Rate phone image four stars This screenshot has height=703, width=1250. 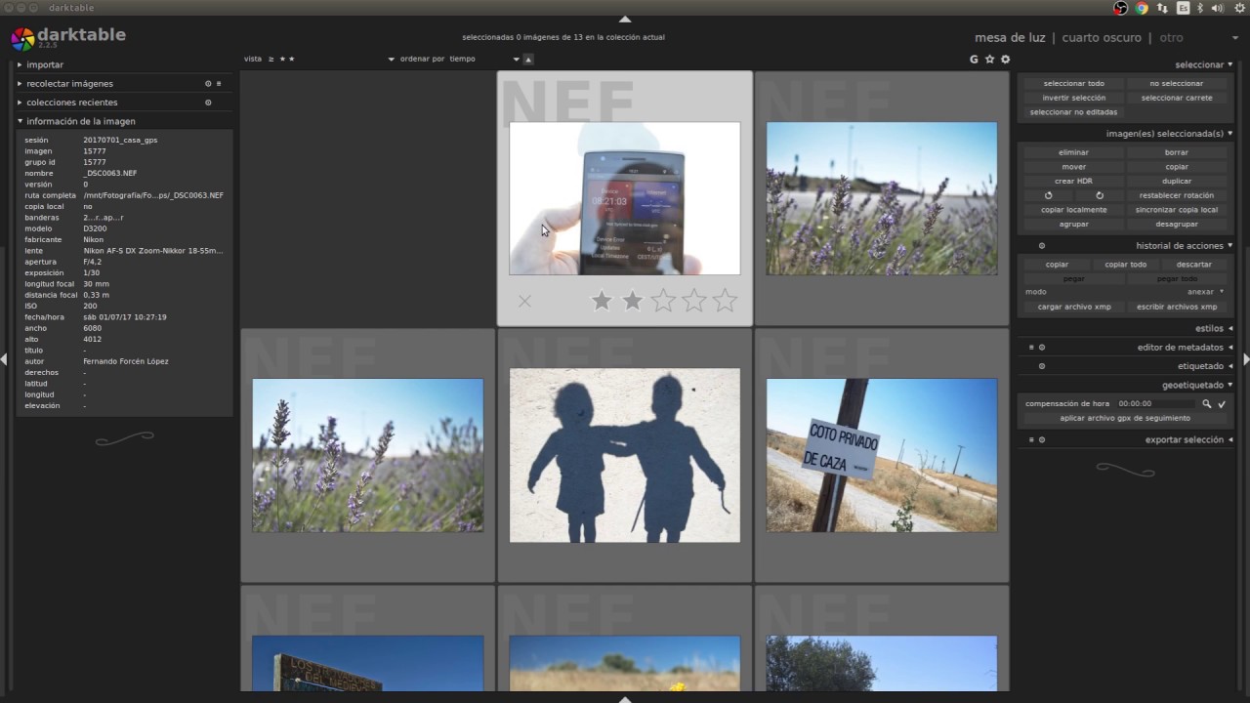click(x=693, y=301)
